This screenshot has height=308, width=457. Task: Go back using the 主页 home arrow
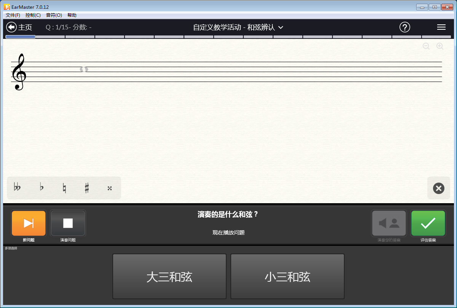[19, 27]
